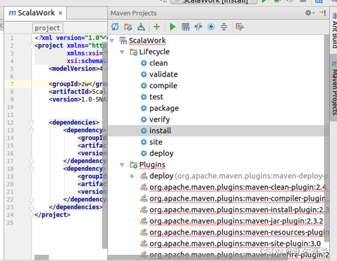Image resolution: width=337 pixels, height=261 pixels.
Task: Select the compile lifecycle goal
Action: click(163, 86)
